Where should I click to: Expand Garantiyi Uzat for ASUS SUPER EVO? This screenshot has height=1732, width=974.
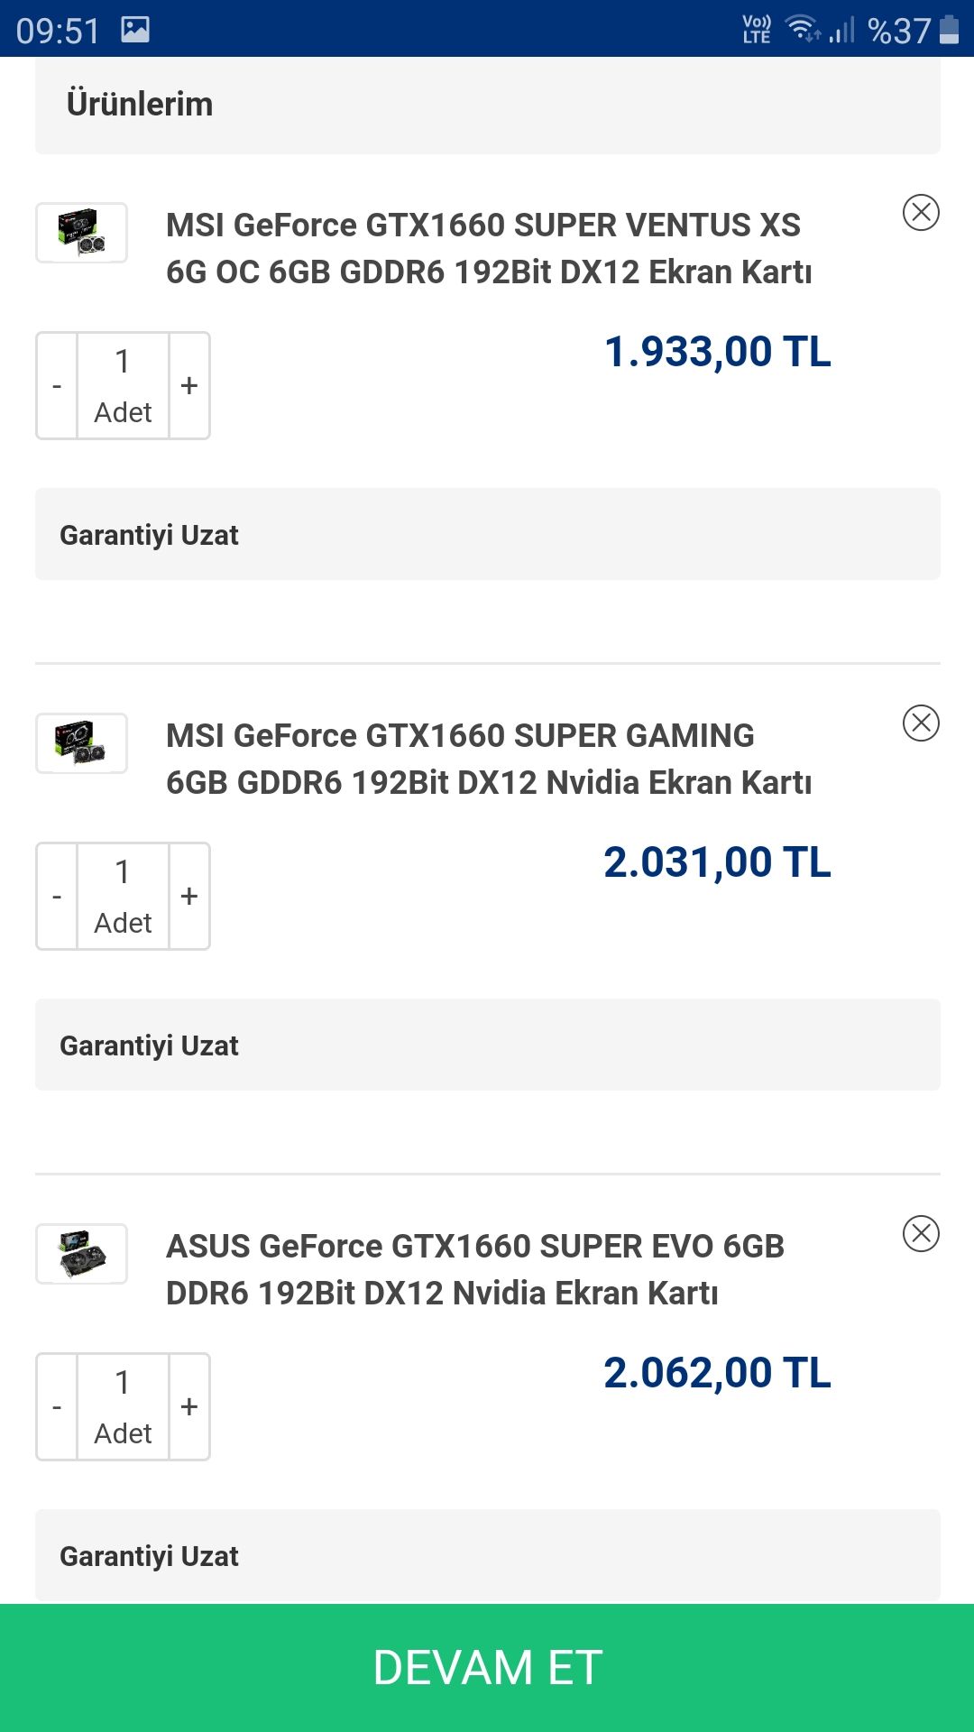487,1556
